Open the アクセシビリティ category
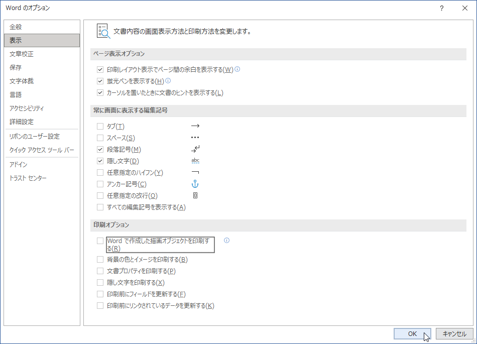The width and height of the screenshot is (477, 344). click(42, 108)
